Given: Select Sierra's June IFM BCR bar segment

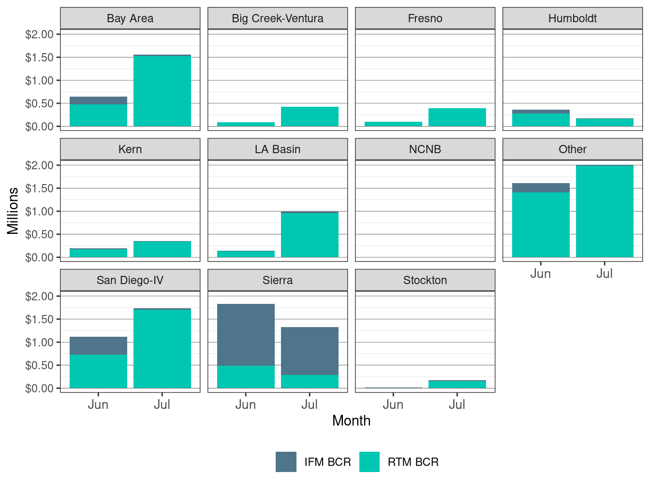Looking at the screenshot, I should click(x=246, y=335).
